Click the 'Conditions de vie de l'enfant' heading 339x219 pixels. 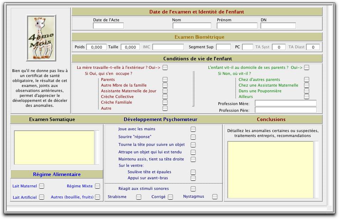198,59
